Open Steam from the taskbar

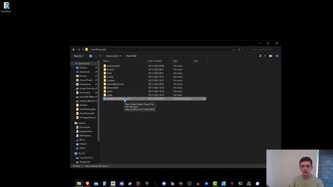[x=130, y=183]
